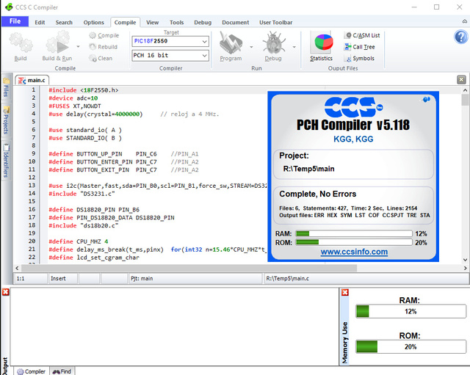Click the 1:1 cursor position field

pos(31,279)
